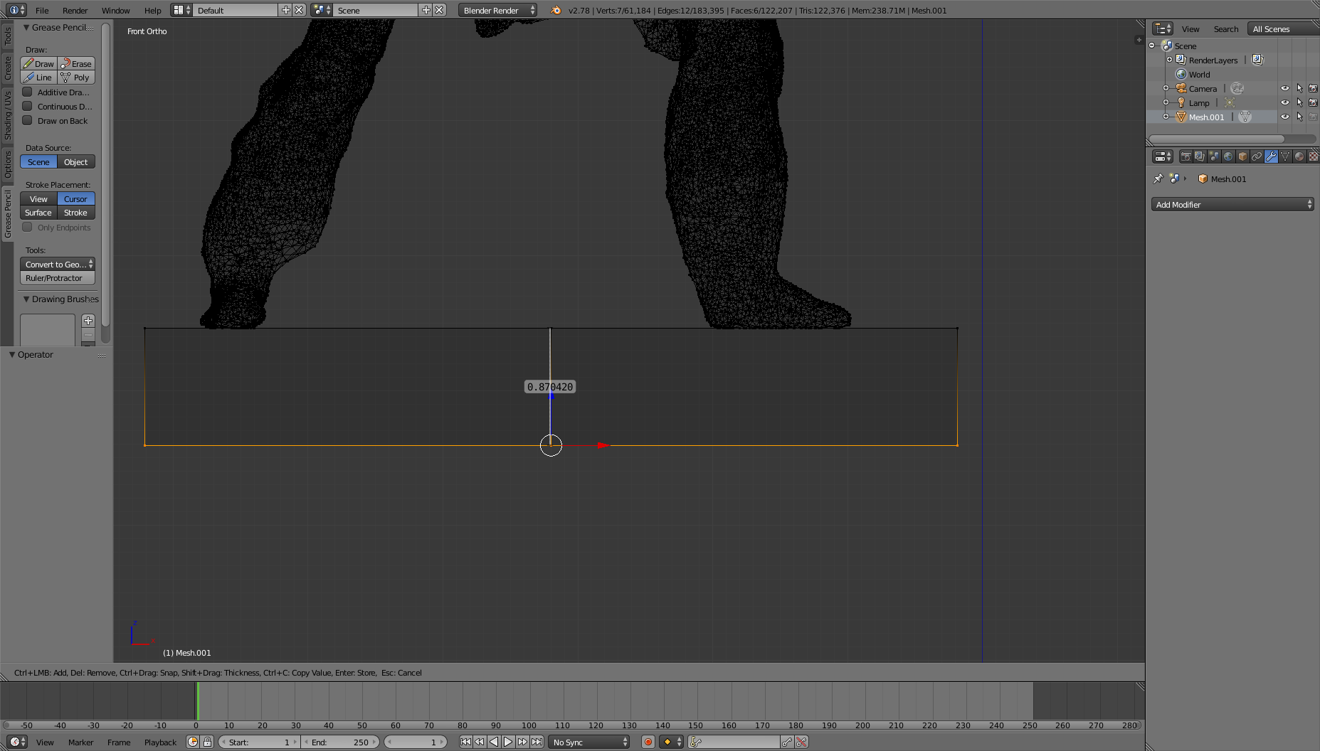Expand the Camera item in outliner
This screenshot has width=1320, height=751.
click(x=1166, y=88)
